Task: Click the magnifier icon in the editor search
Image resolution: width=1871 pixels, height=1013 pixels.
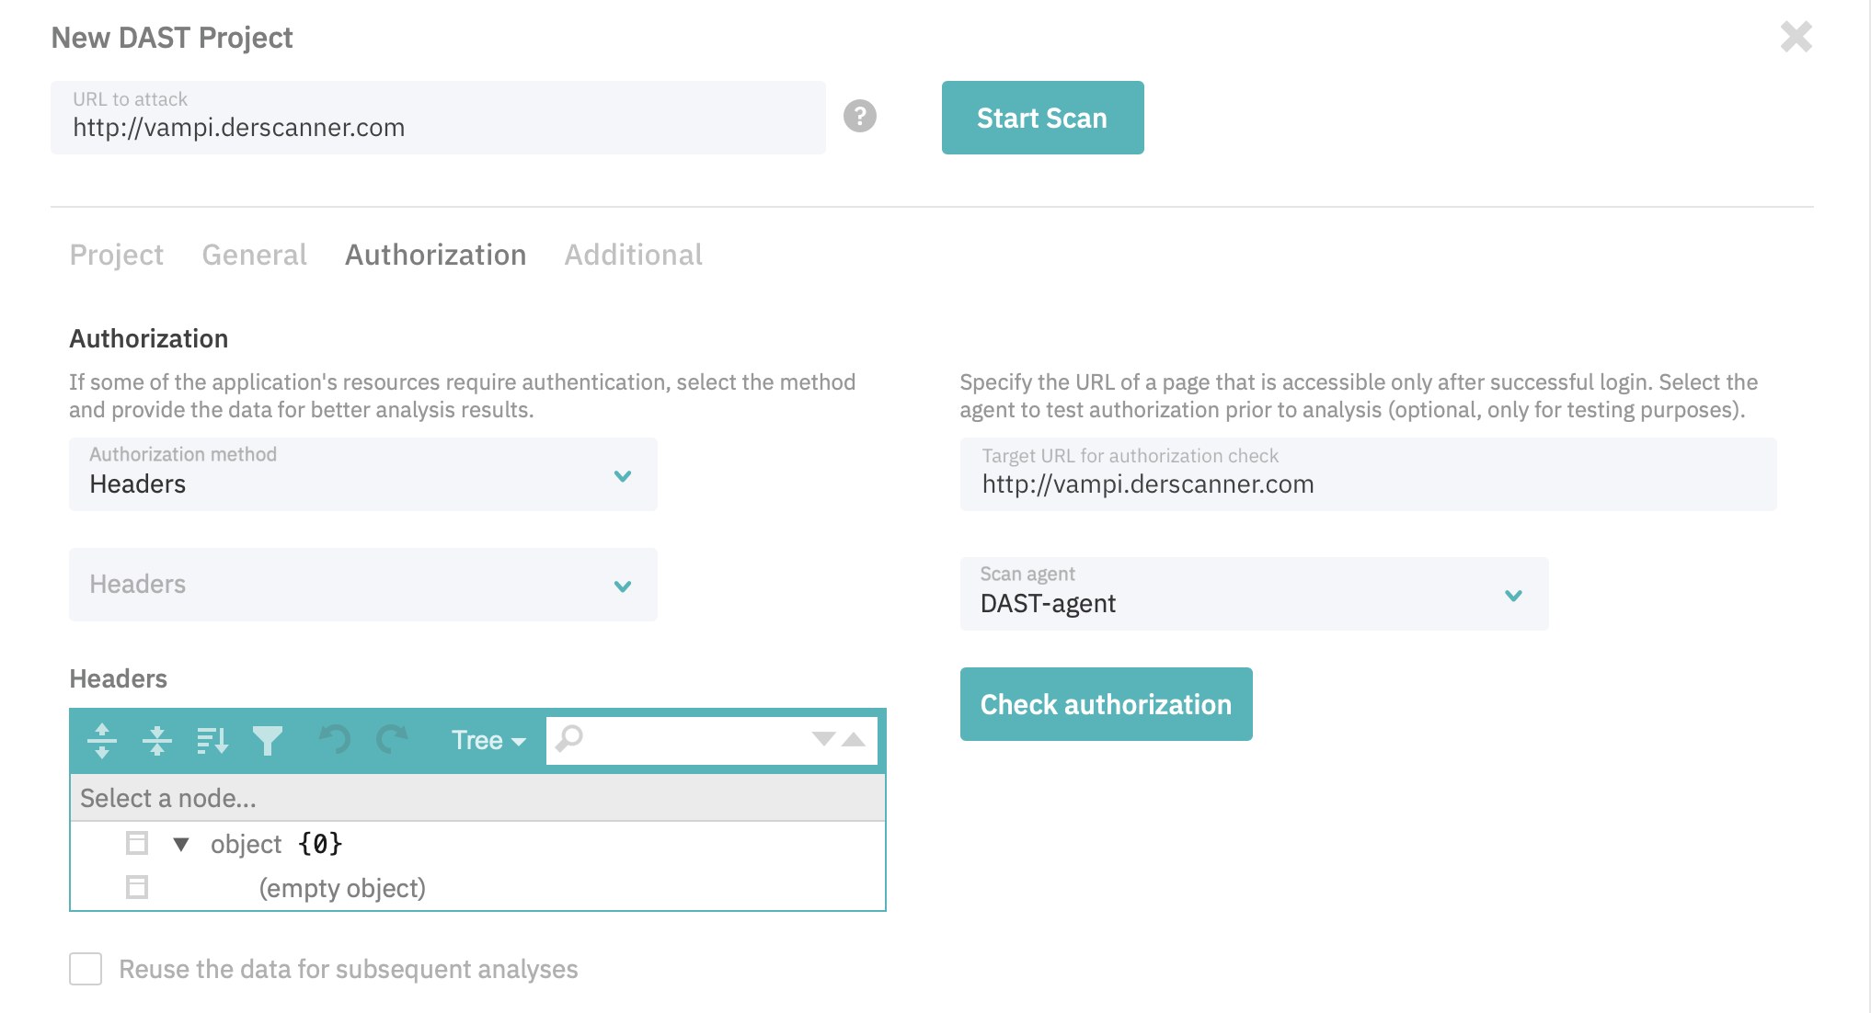Action: tap(569, 738)
